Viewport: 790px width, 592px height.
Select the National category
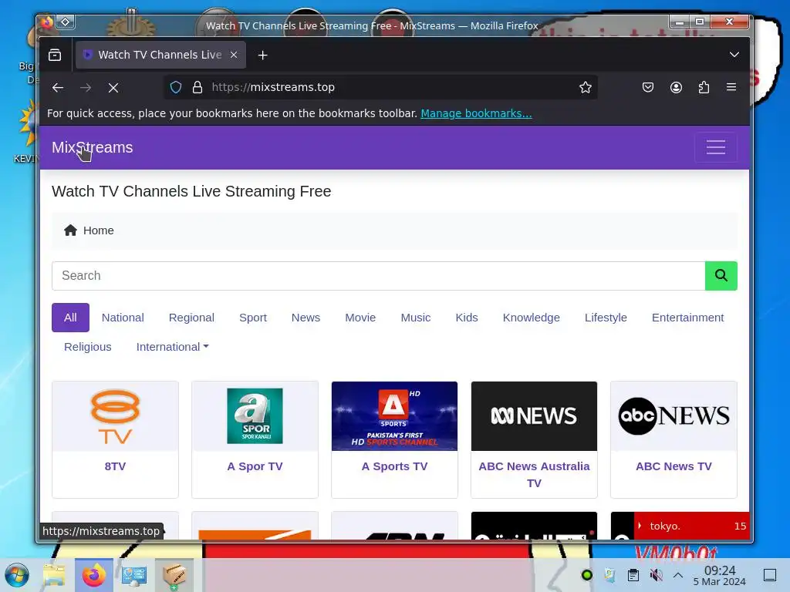click(123, 318)
